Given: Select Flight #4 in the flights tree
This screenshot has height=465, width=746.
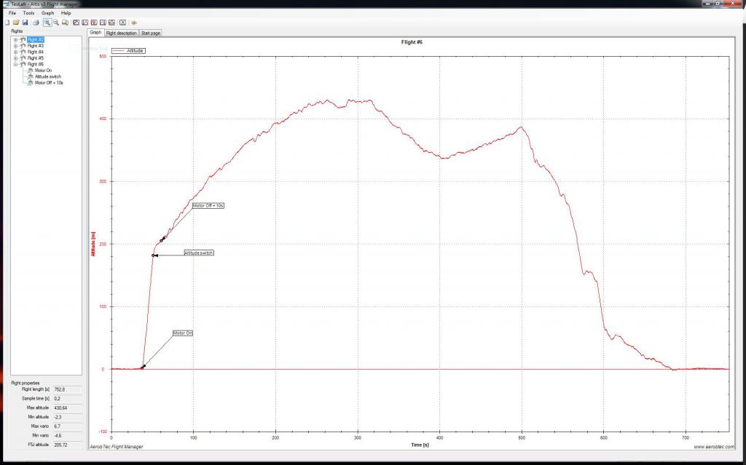Looking at the screenshot, I should pos(35,52).
